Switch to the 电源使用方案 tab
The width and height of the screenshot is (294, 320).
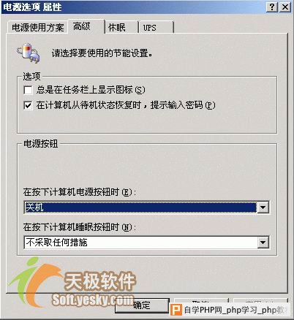pos(38,27)
